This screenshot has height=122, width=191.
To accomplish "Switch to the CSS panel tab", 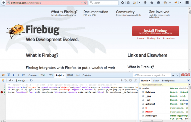I will click(x=51, y=75).
